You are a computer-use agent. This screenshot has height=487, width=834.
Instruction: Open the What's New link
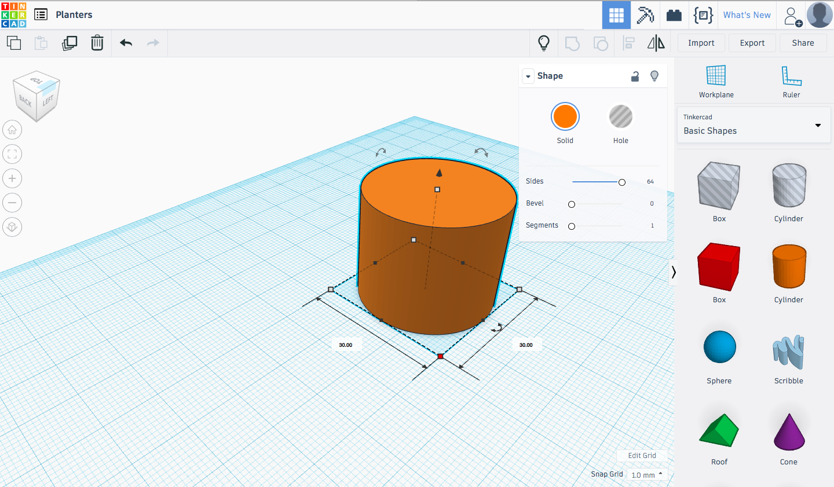tap(747, 15)
